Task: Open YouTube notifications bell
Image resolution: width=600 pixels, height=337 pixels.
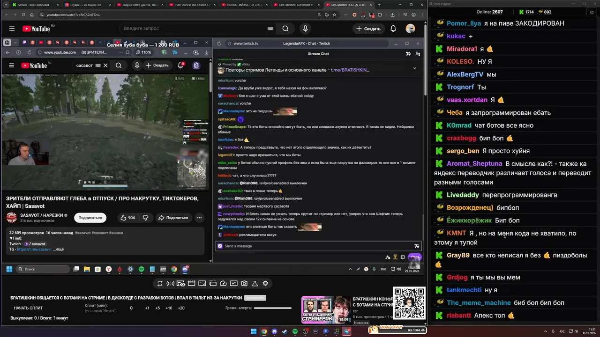Action: (393, 29)
